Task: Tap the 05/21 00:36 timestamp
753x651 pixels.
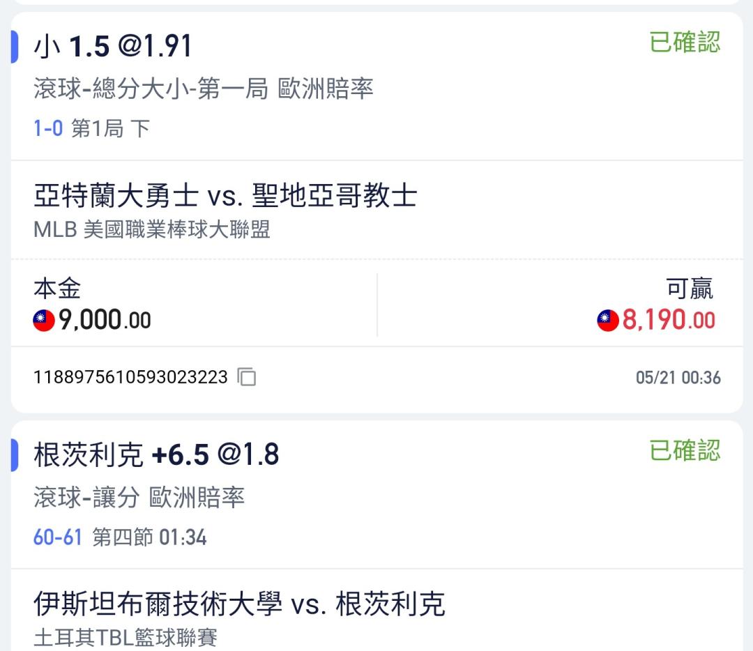Action: pyautogui.click(x=678, y=377)
